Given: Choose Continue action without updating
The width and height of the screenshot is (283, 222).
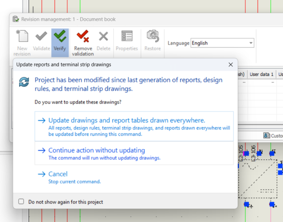Looking at the screenshot, I should tap(134, 153).
